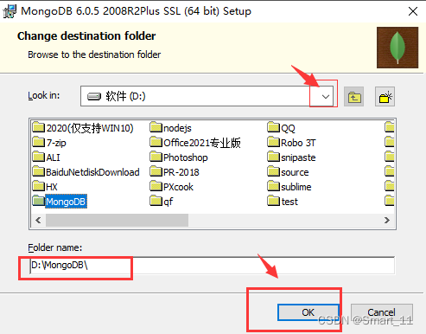Select the MongoDB folder
This screenshot has height=334, width=426.
(60, 202)
